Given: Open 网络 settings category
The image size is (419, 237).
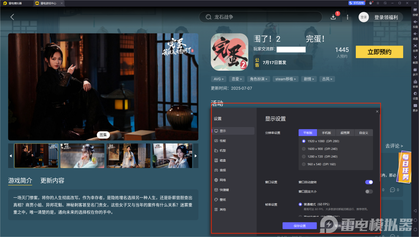Looking at the screenshot, I should coord(233,180).
